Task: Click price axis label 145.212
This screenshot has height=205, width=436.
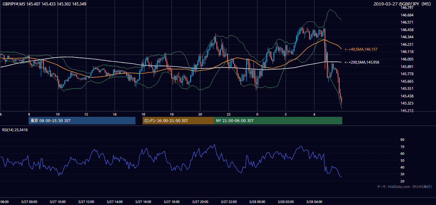Action: click(x=407, y=111)
